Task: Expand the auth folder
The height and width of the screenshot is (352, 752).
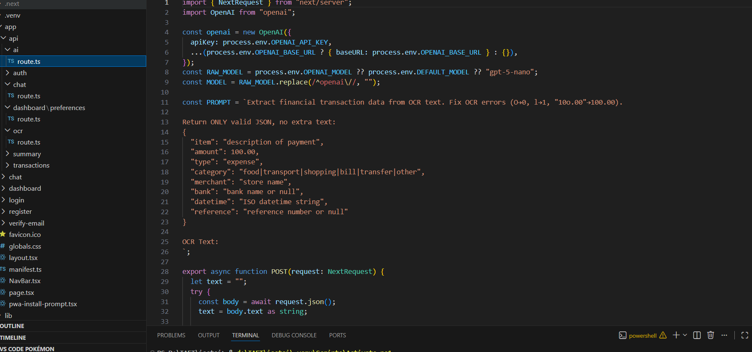Action: 8,73
